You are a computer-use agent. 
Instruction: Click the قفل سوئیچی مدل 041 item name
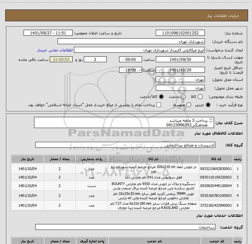click(x=153, y=177)
